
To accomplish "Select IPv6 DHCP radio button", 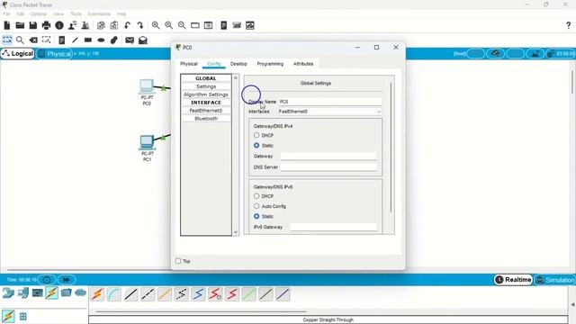I will coord(256,196).
